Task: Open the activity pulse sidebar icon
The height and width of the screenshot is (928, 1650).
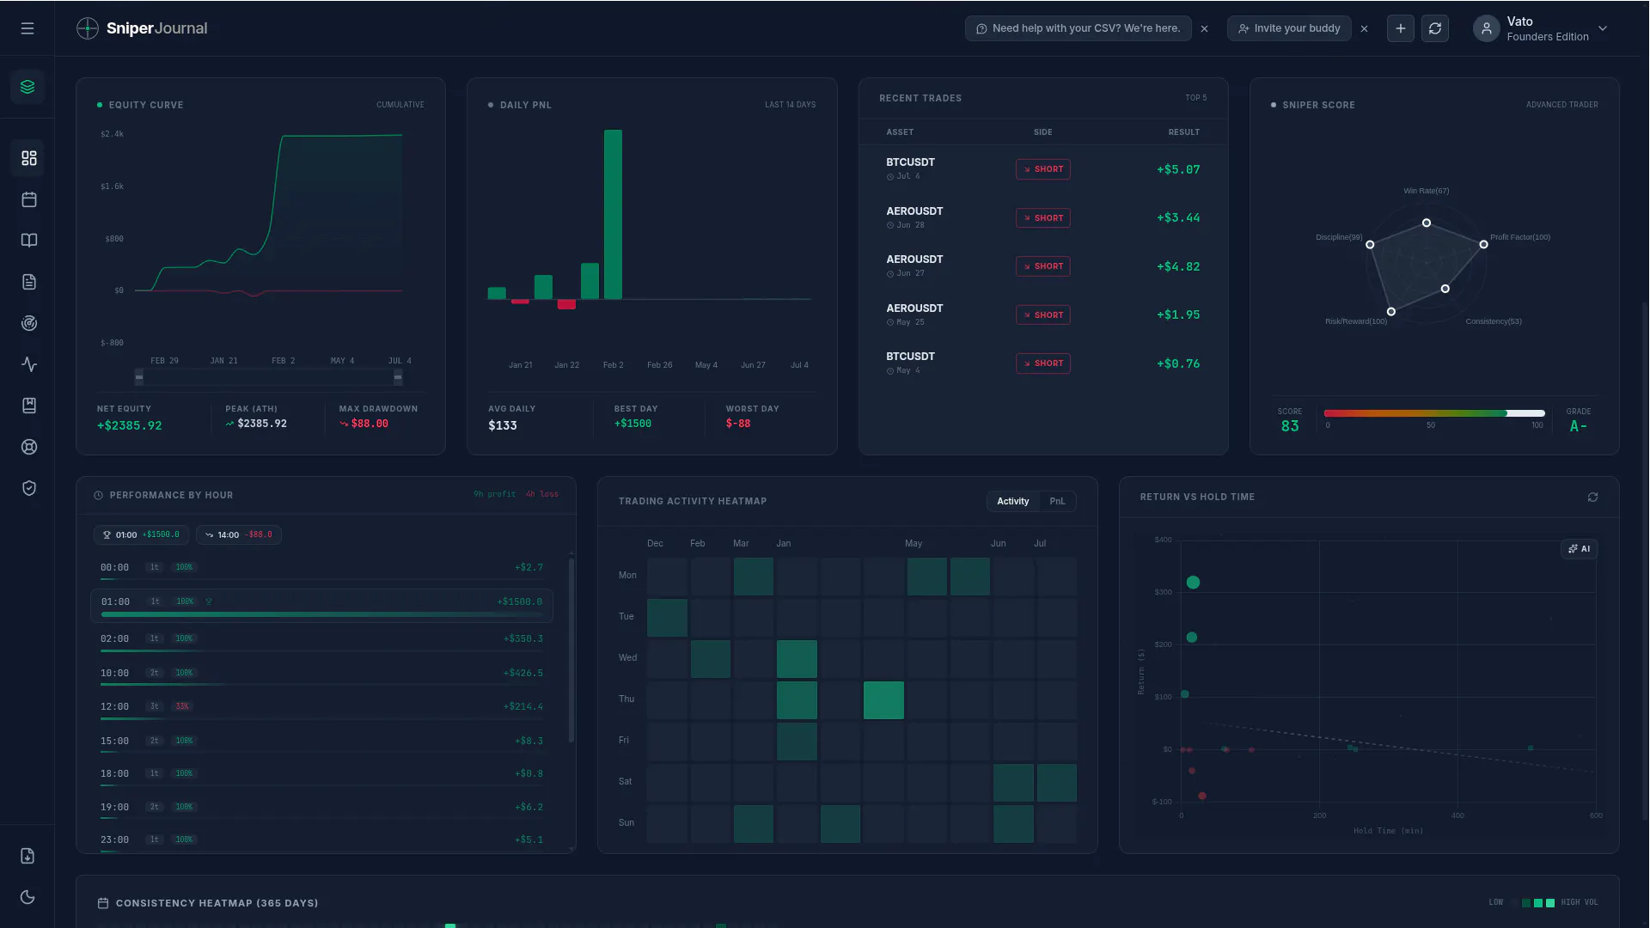Action: click(28, 364)
